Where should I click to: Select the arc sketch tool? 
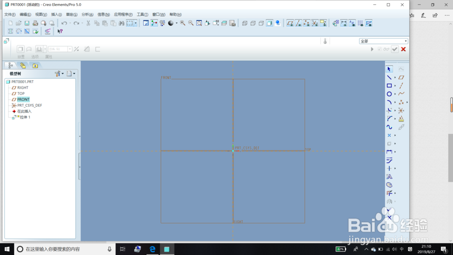point(389,102)
